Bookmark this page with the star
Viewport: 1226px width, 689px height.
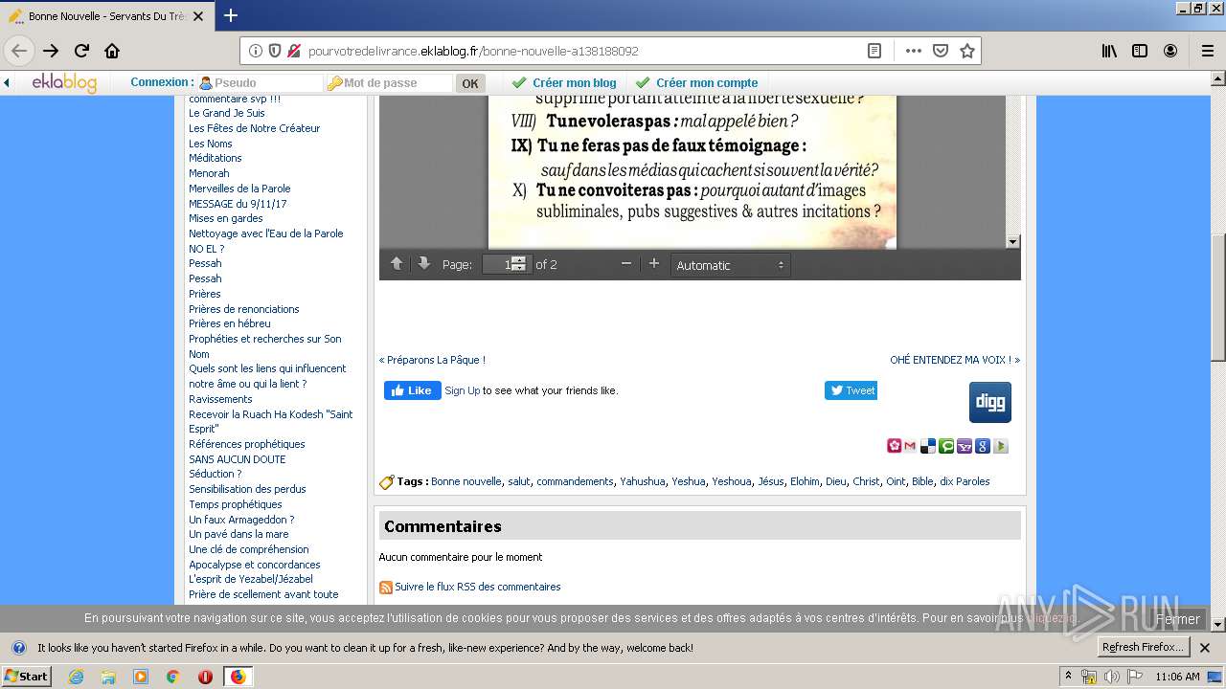coord(967,51)
